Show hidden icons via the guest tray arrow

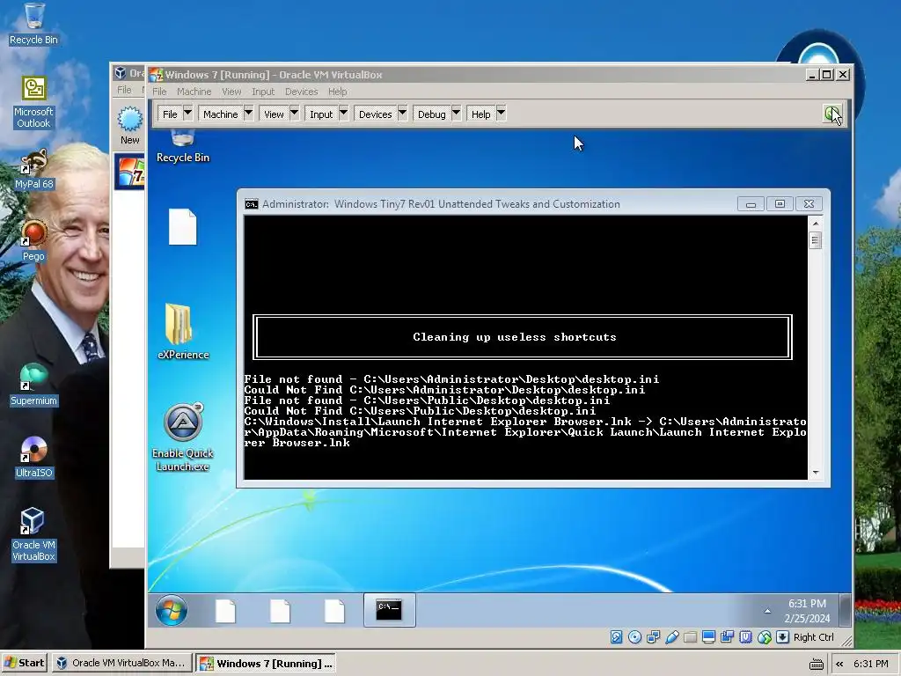(x=767, y=611)
